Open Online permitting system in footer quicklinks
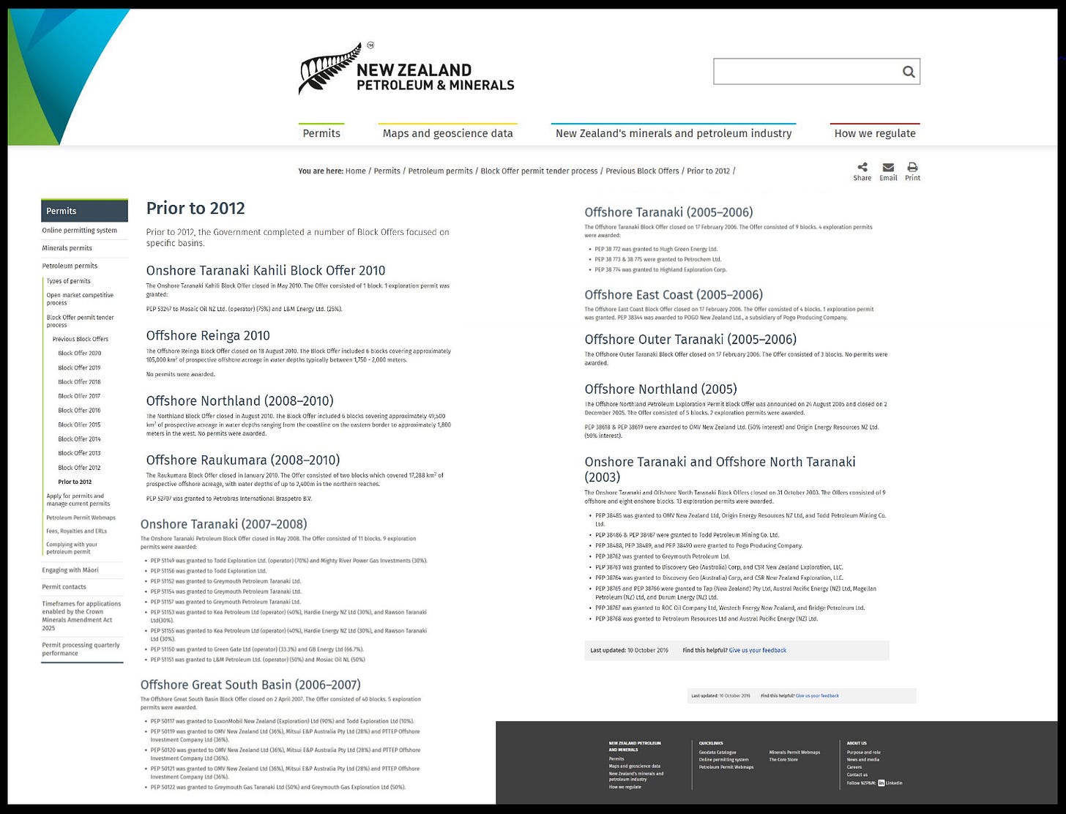The height and width of the screenshot is (814, 1066). point(723,759)
